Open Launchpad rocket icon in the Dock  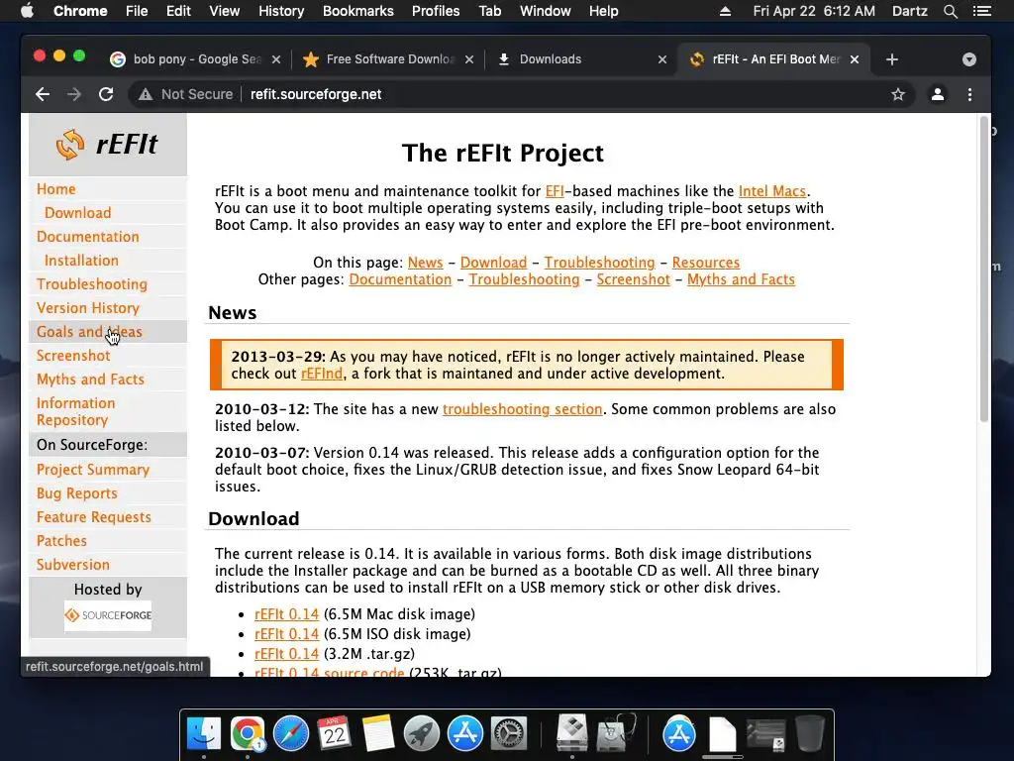coord(422,734)
